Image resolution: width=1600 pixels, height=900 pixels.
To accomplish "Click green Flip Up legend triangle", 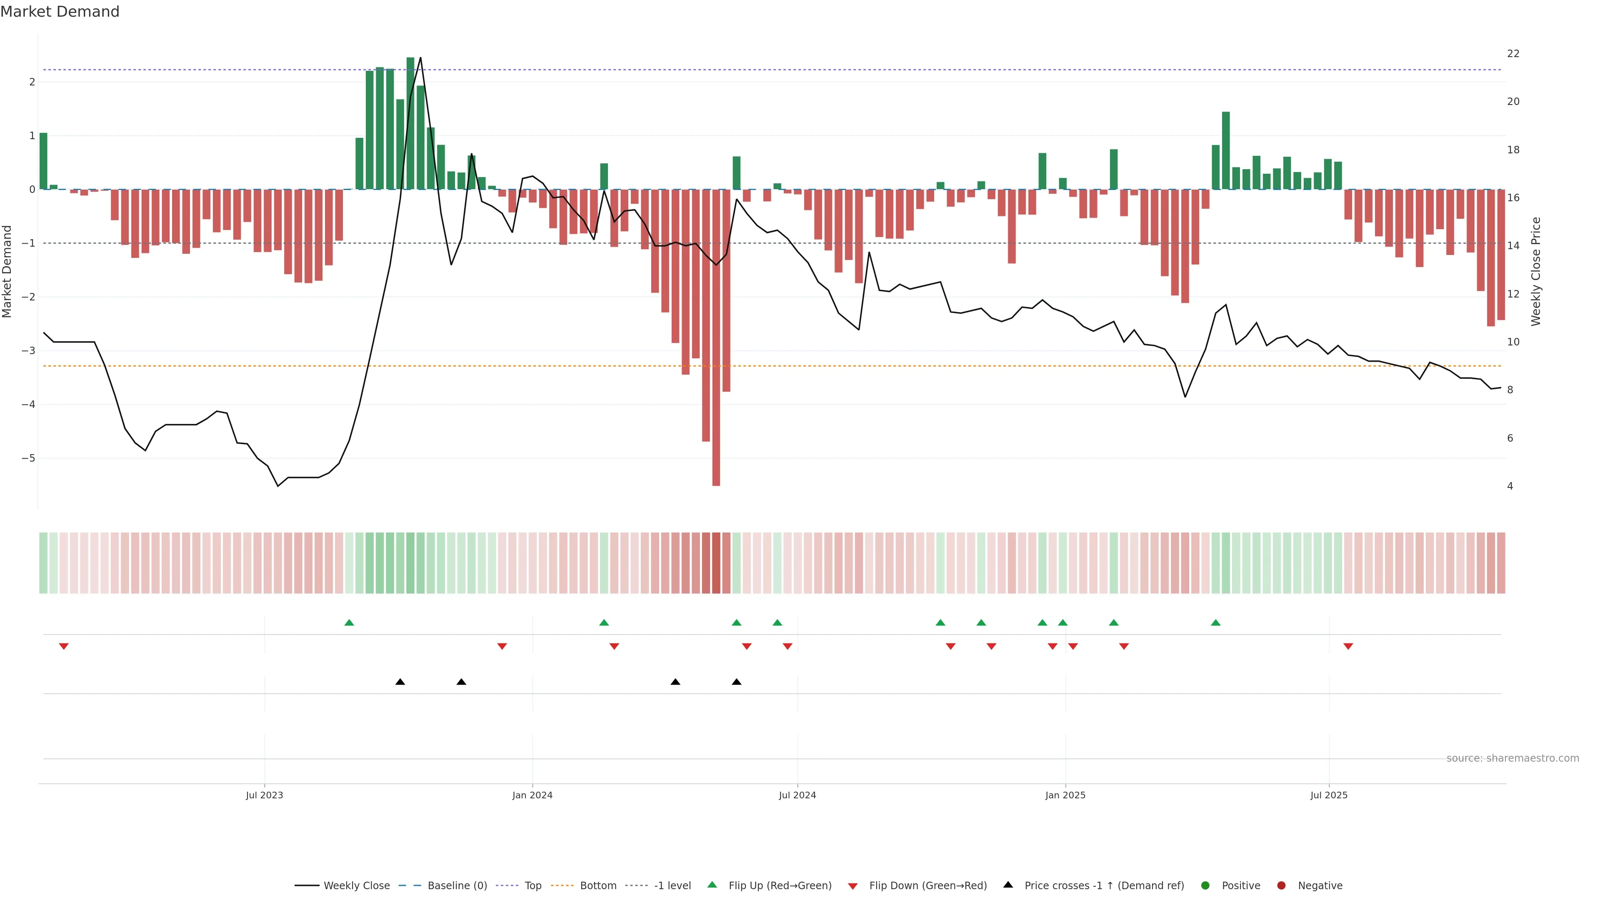I will coord(712,885).
